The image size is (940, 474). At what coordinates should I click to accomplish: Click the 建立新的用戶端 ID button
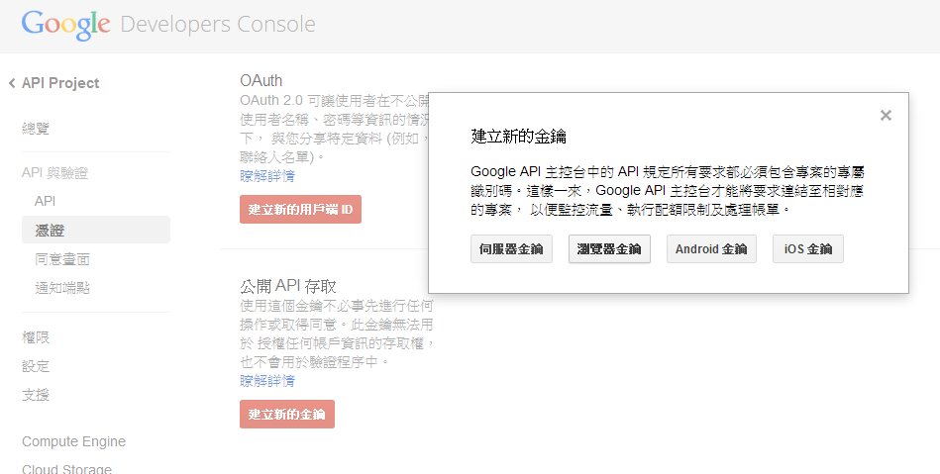point(300,209)
